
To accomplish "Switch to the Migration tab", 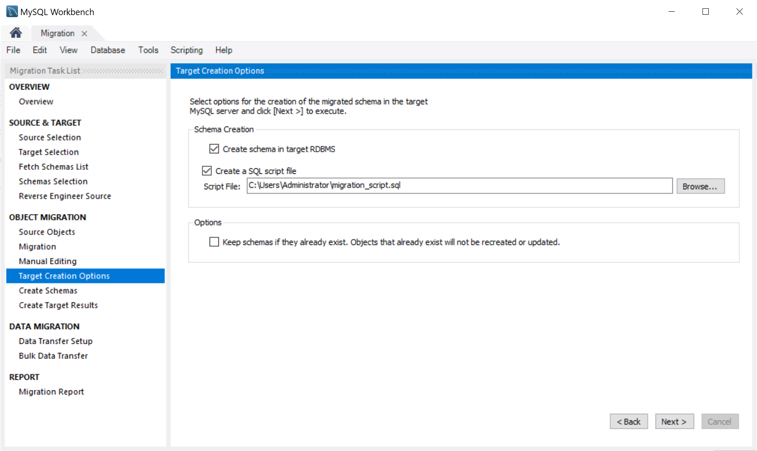I will (57, 34).
